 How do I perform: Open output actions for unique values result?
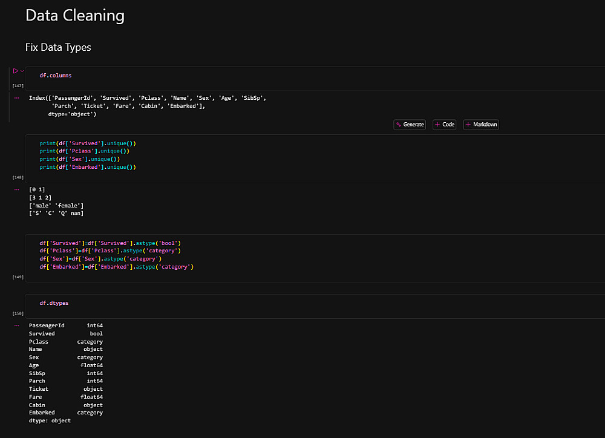[x=16, y=189]
